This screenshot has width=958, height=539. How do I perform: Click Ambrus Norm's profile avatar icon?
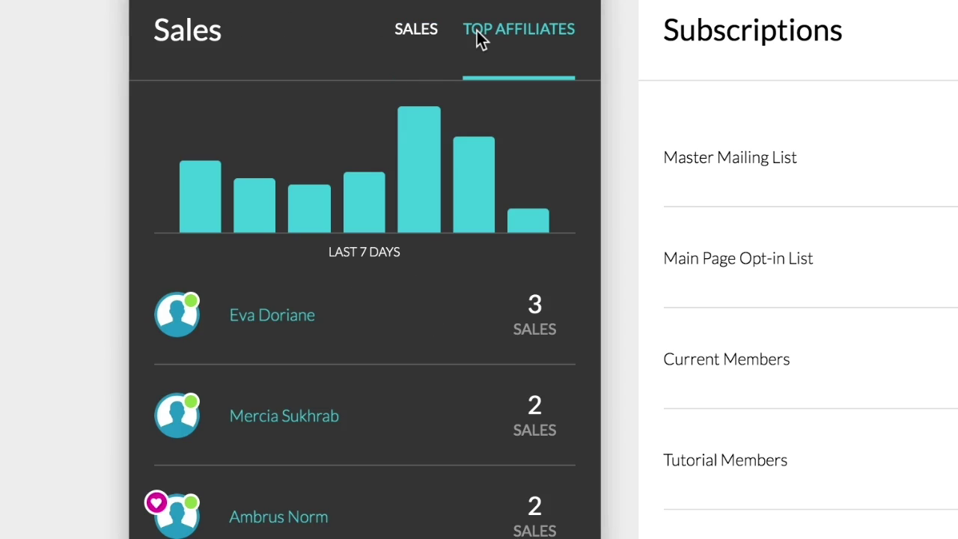(178, 518)
